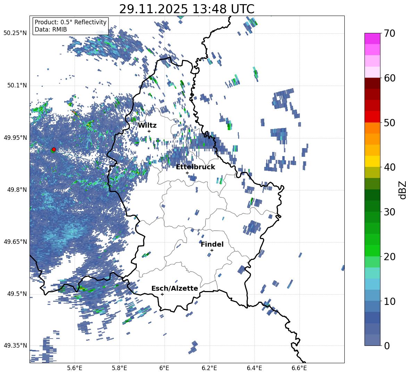Click the colorbar value 50
This screenshot has height=375, width=411.
[389, 122]
